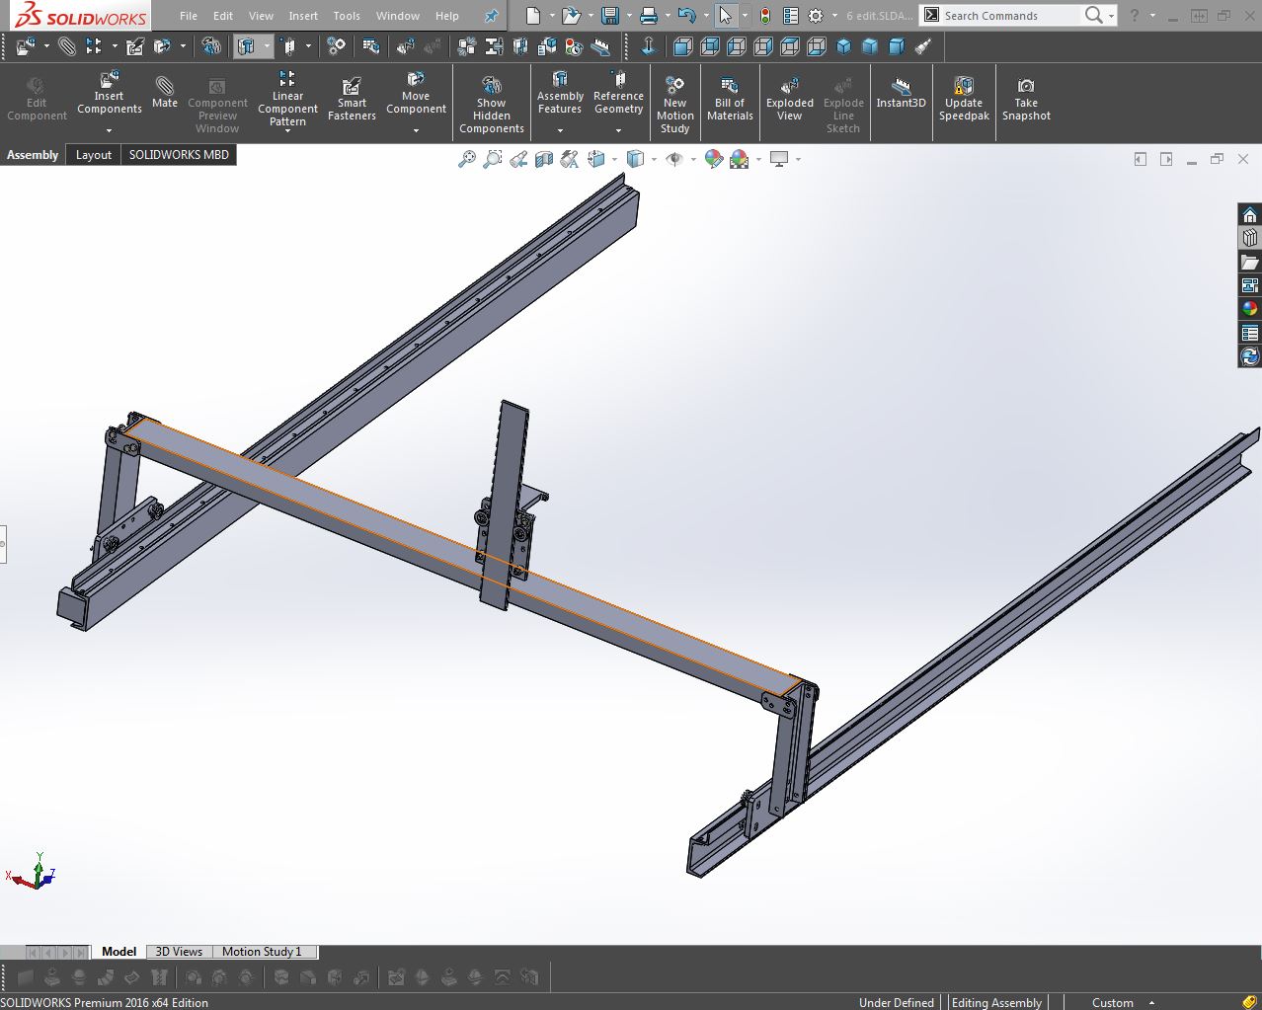1262x1010 pixels.
Task: Pin the menu bar with pushpin
Action: coord(491,16)
